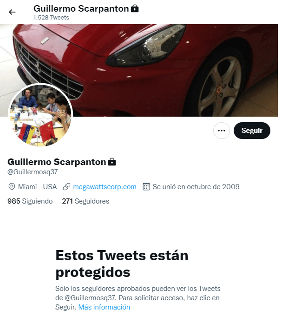Click the link chain icon
The height and width of the screenshot is (323, 282).
tap(66, 187)
